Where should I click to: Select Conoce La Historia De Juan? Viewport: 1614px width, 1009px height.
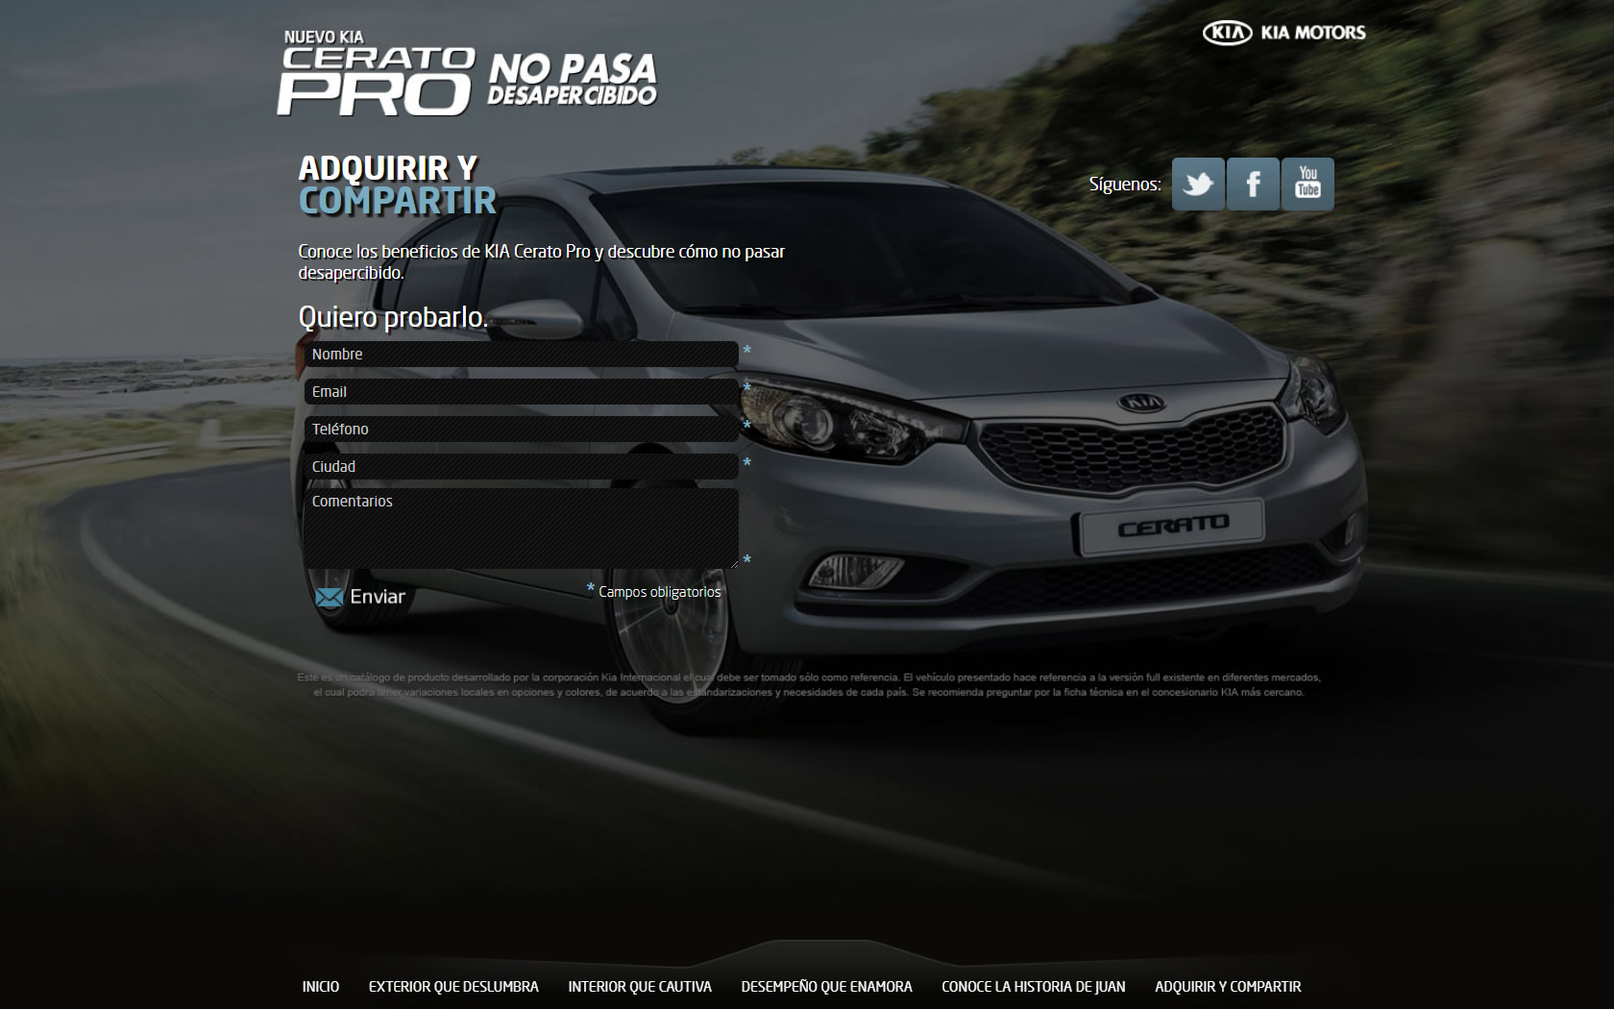(x=1033, y=987)
